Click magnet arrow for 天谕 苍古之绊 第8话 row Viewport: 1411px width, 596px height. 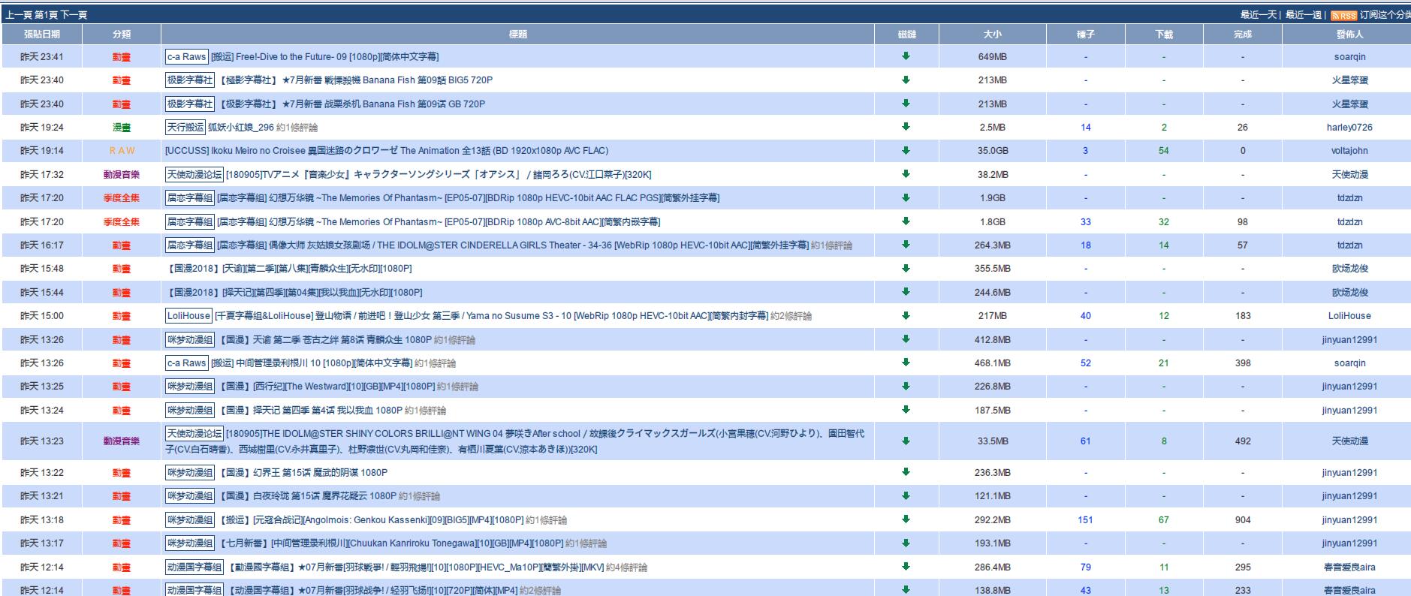906,339
